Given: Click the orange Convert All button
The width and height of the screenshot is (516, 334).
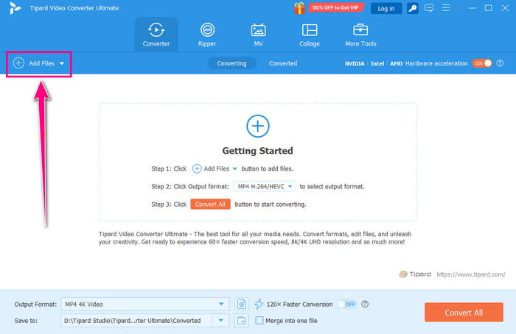Looking at the screenshot, I should (x=464, y=313).
